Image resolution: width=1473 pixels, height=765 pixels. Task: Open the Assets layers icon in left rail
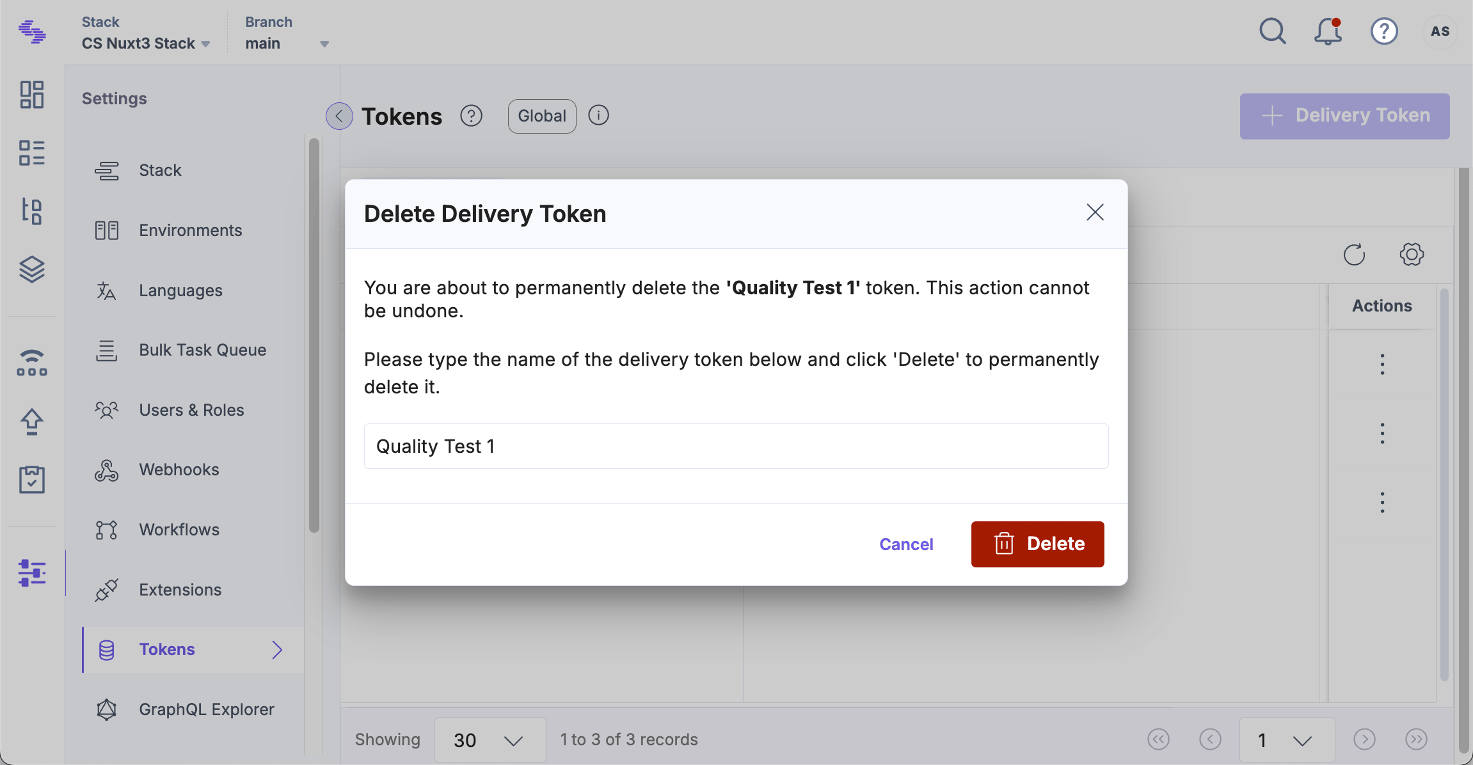32,269
